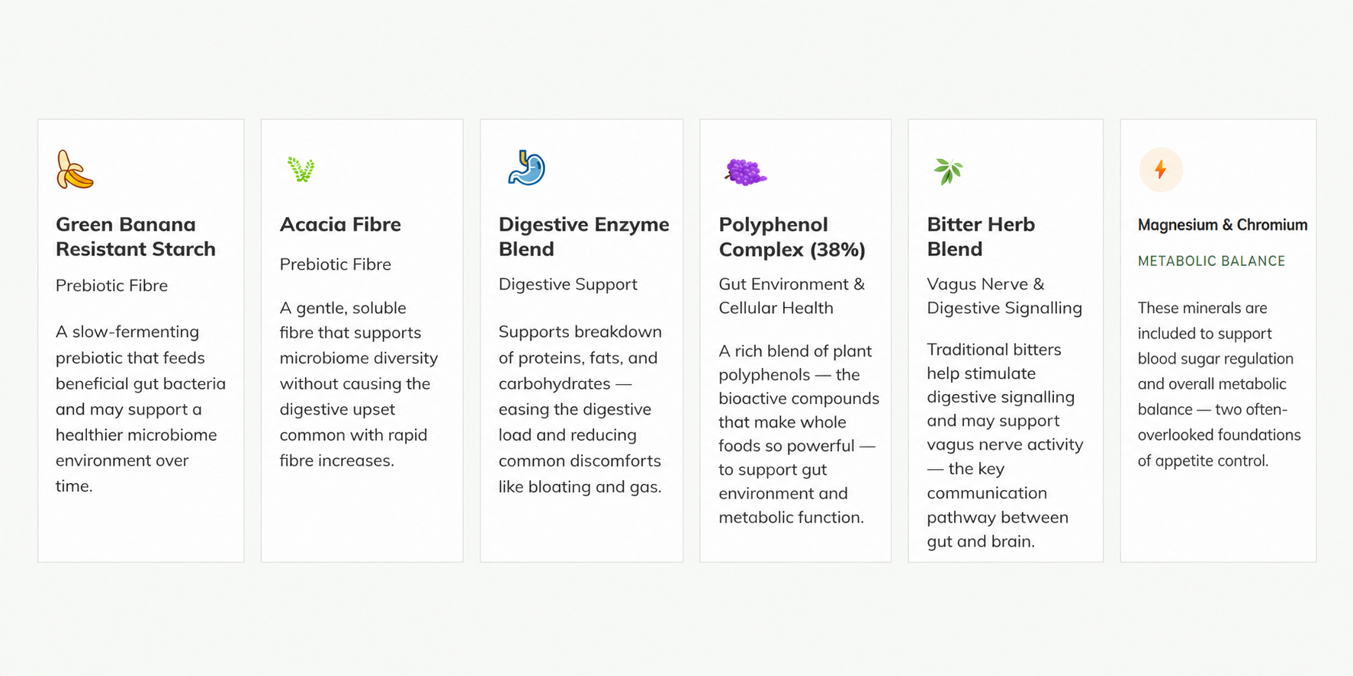Click the METABOLIC BALANCE label
1353x676 pixels.
(1211, 261)
